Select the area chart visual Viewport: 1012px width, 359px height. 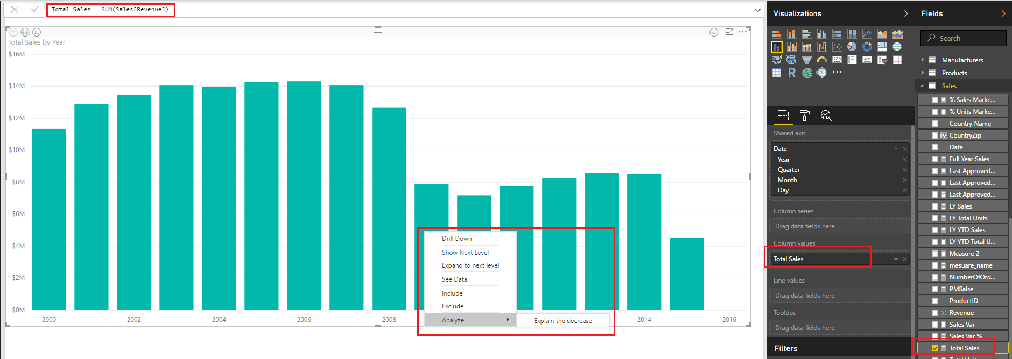pyautogui.click(x=882, y=34)
